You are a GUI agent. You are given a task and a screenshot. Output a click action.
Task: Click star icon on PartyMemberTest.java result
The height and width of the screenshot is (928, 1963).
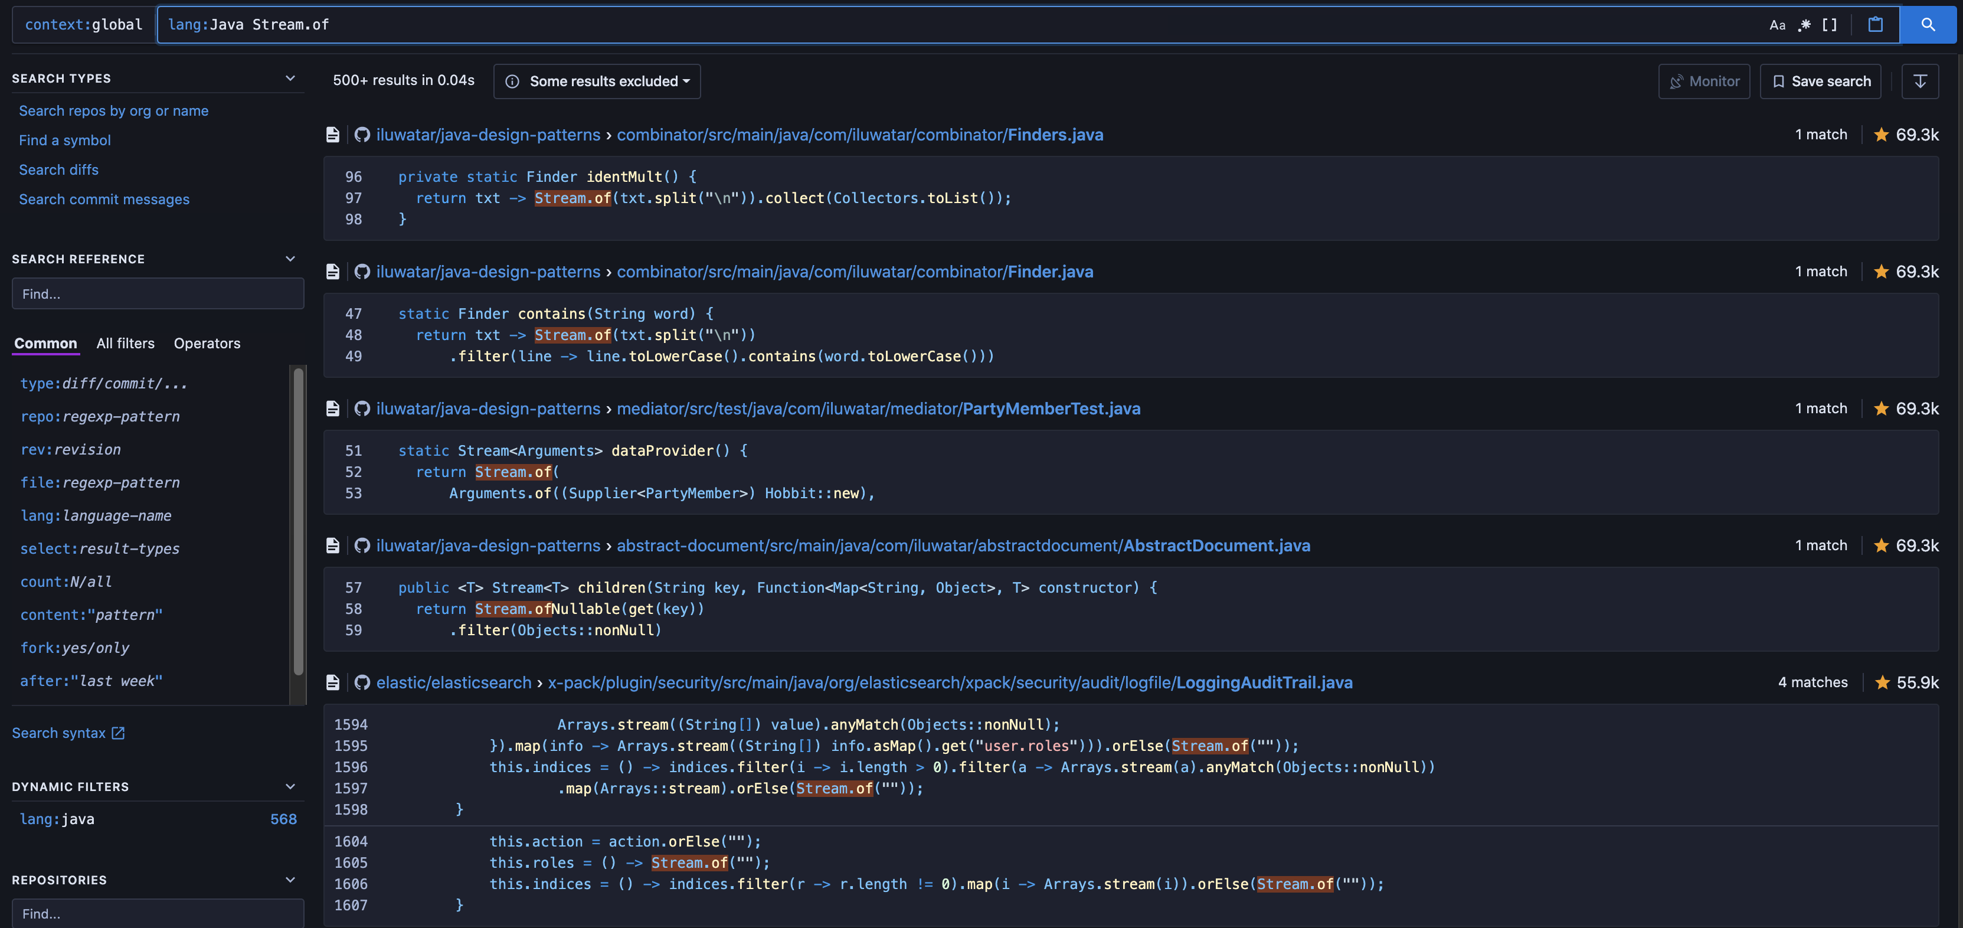(x=1882, y=409)
